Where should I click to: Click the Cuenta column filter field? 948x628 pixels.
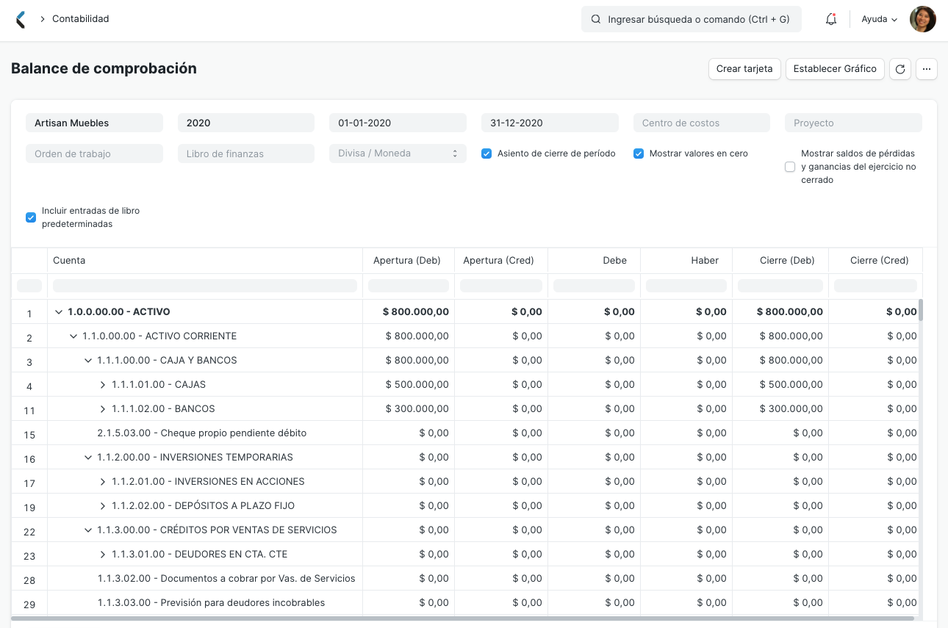[x=204, y=286]
